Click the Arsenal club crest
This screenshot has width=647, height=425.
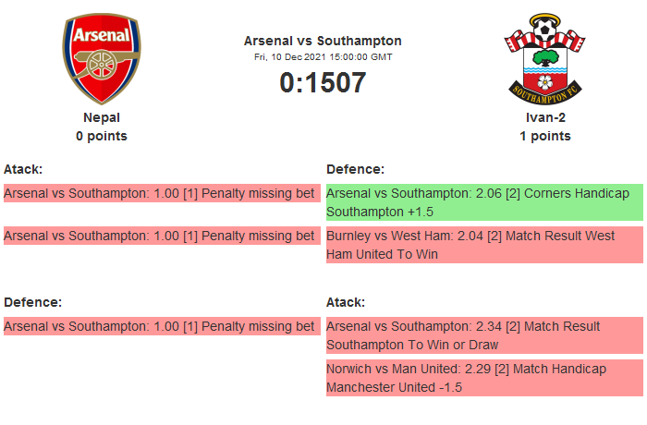(x=102, y=59)
